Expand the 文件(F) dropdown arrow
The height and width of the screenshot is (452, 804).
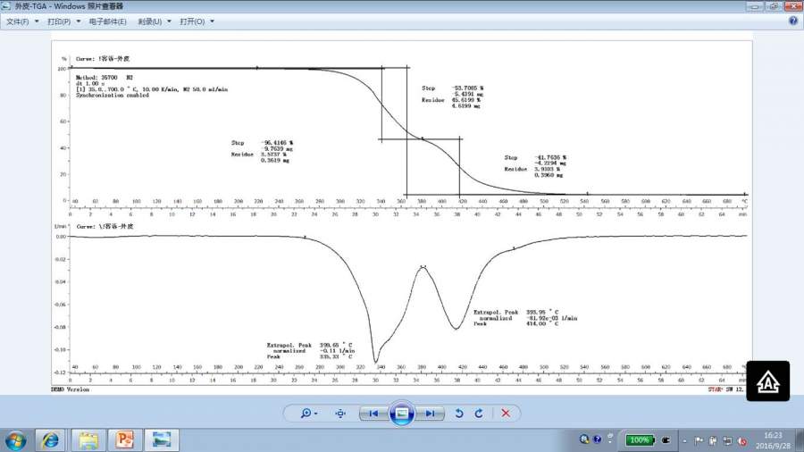tap(37, 21)
